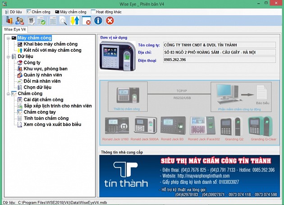Viewport: 284px width, 205px height.
Task: Open Đổi mã nhân viên item
Action: click(42, 81)
